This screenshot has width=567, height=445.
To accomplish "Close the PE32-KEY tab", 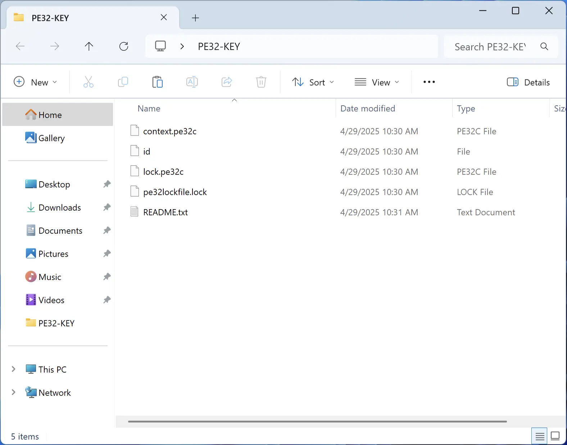I will coord(164,17).
